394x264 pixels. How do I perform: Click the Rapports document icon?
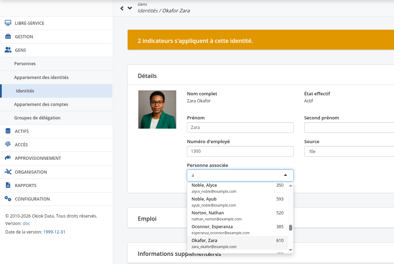(8, 185)
